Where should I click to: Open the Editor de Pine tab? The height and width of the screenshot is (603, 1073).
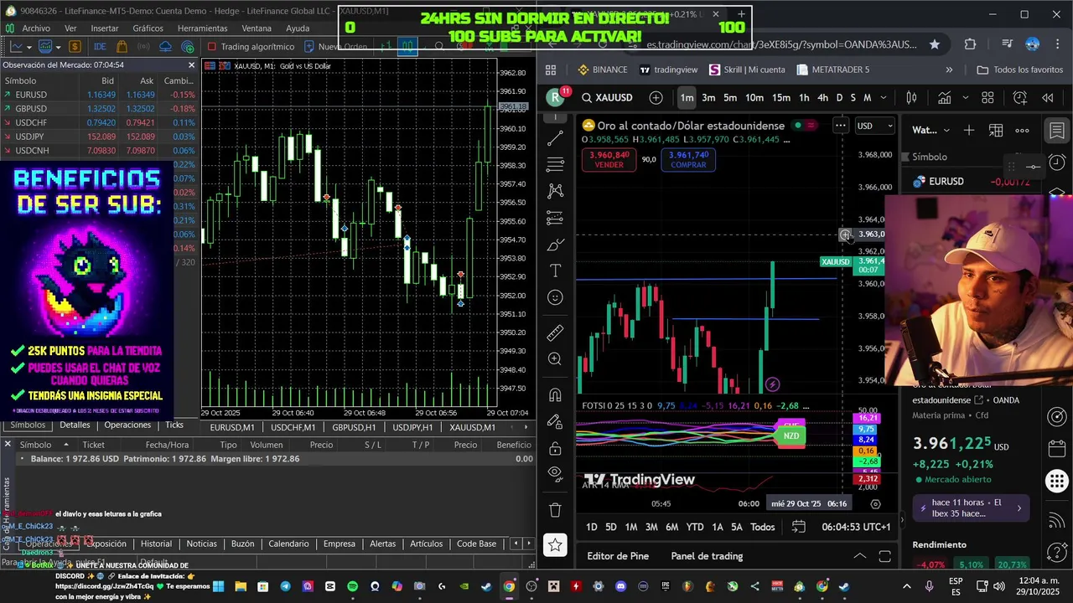pos(618,556)
